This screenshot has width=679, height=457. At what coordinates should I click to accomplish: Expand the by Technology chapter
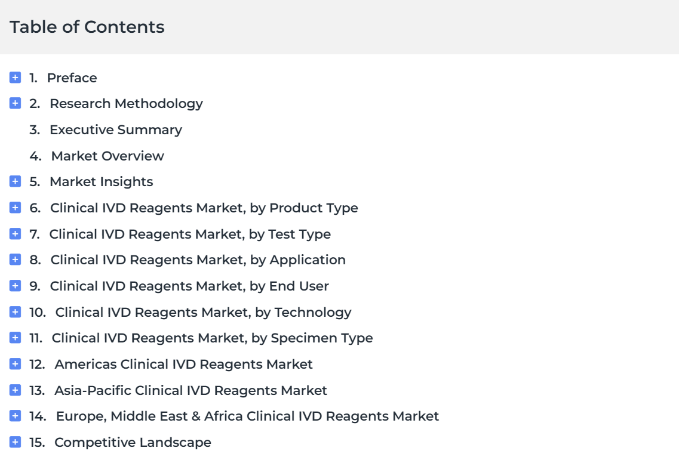click(15, 312)
